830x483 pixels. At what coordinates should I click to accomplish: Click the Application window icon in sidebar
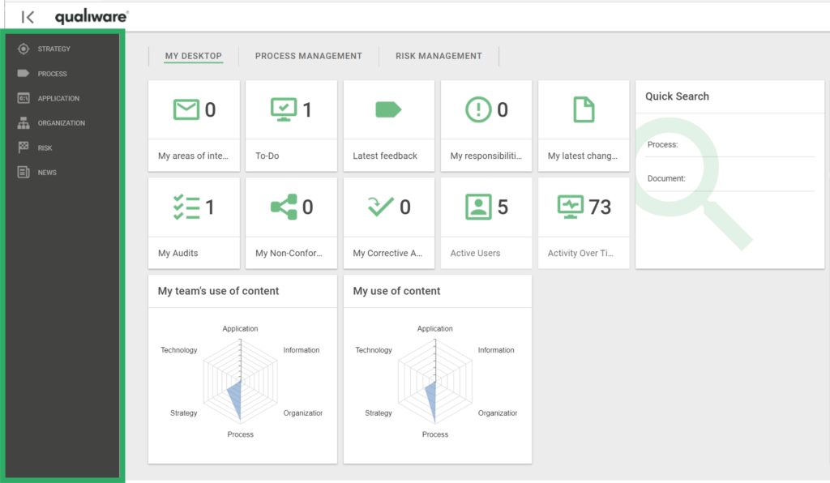[24, 99]
